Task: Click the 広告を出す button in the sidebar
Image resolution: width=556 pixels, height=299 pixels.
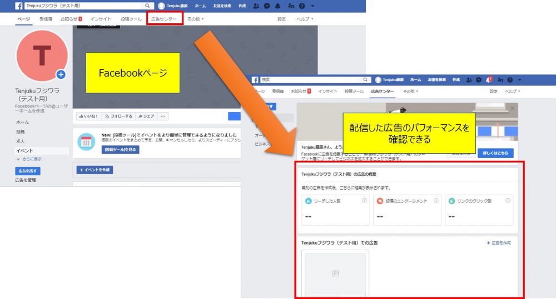Action: pos(28,171)
